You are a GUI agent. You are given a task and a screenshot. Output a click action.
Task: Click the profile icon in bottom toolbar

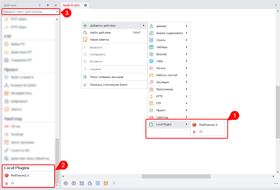pos(74,183)
